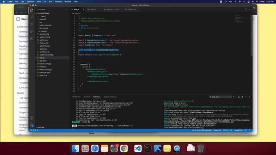The height and width of the screenshot is (155, 276).
Task: Open the Run and Debug view
Action: (x=31, y=31)
